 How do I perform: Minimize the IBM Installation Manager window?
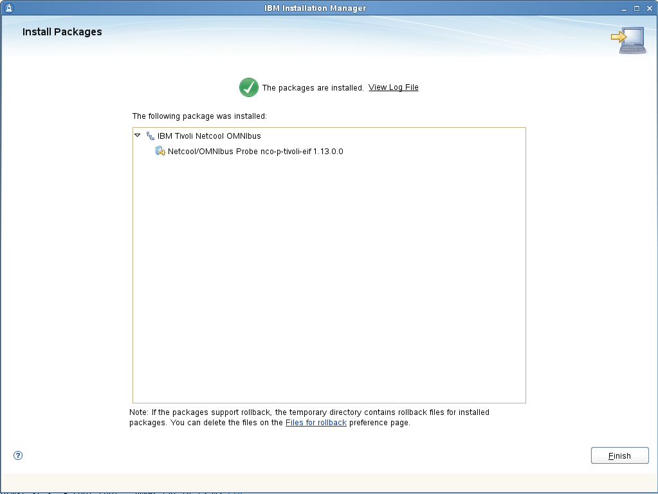click(x=624, y=8)
